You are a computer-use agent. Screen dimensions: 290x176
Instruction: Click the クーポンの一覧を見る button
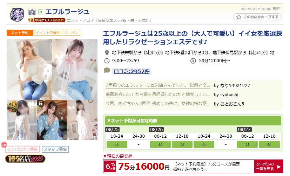[x=269, y=167]
